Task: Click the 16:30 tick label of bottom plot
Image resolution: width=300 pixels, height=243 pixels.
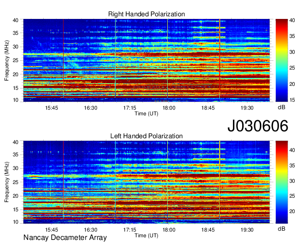Action: coord(90,230)
